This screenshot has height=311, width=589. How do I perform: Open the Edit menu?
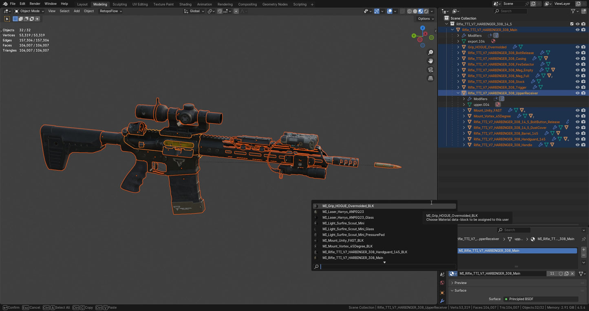[x=22, y=4]
